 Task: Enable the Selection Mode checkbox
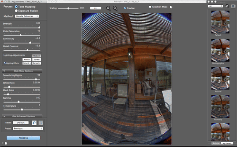tap(150, 7)
